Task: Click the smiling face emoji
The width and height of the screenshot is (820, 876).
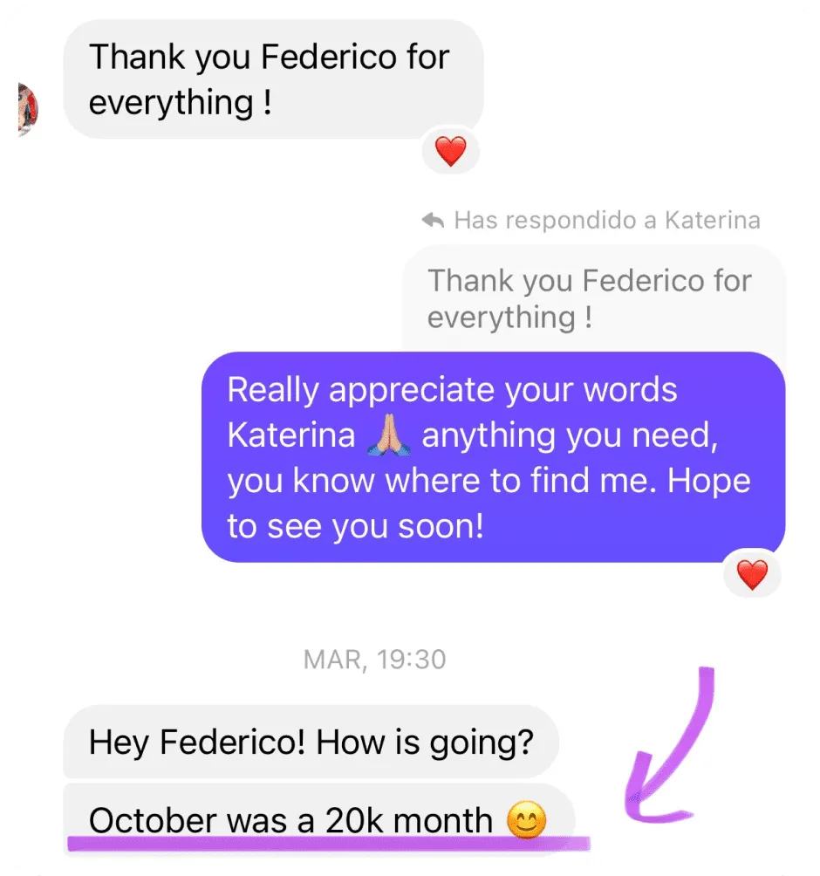Action: click(526, 820)
